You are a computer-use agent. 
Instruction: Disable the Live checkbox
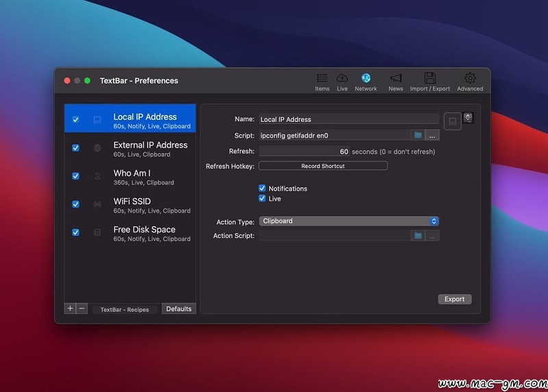coord(262,198)
